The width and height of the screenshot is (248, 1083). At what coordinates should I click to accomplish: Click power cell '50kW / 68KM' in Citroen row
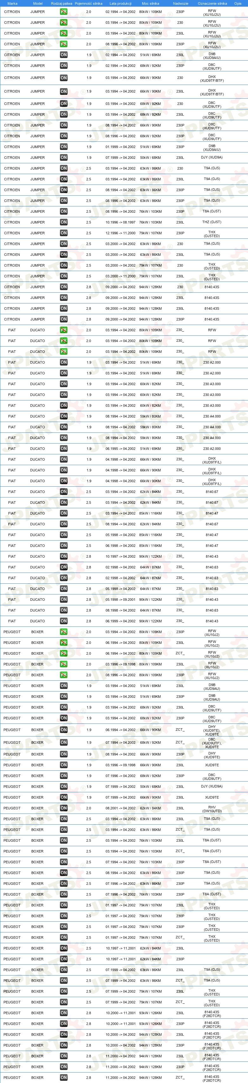(x=151, y=158)
